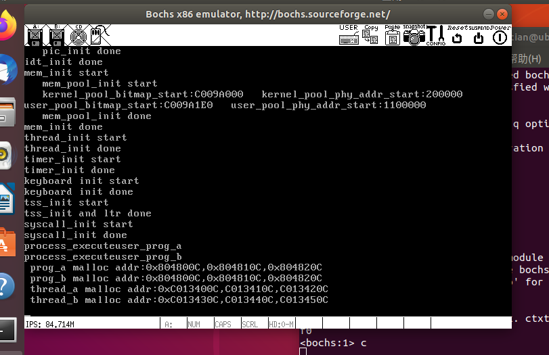The height and width of the screenshot is (355, 549).
Task: Open the CONFIG tools icon
Action: 435,35
